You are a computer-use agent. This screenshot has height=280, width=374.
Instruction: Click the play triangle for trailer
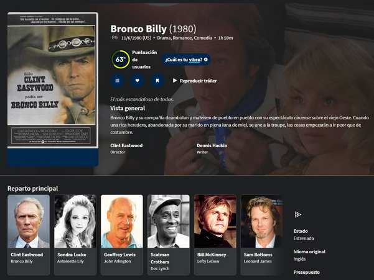(x=175, y=81)
